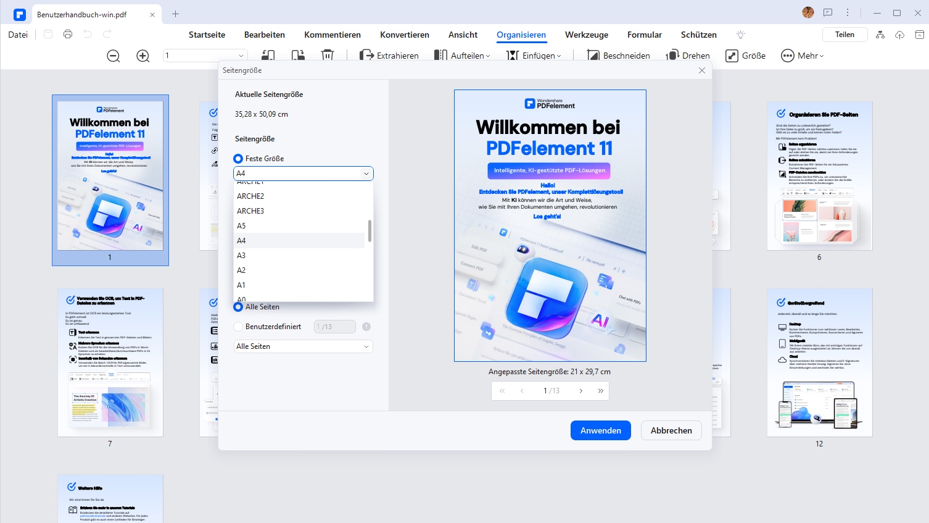Select page 6 thumbnail
The image size is (929, 523).
(x=819, y=176)
